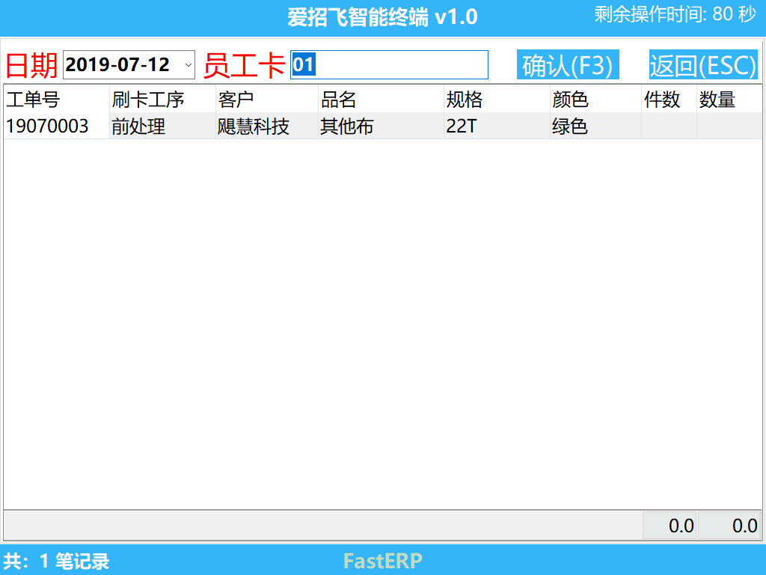Image resolution: width=766 pixels, height=575 pixels.
Task: Click the 剩余操作时间 countdown text
Action: tap(675, 14)
